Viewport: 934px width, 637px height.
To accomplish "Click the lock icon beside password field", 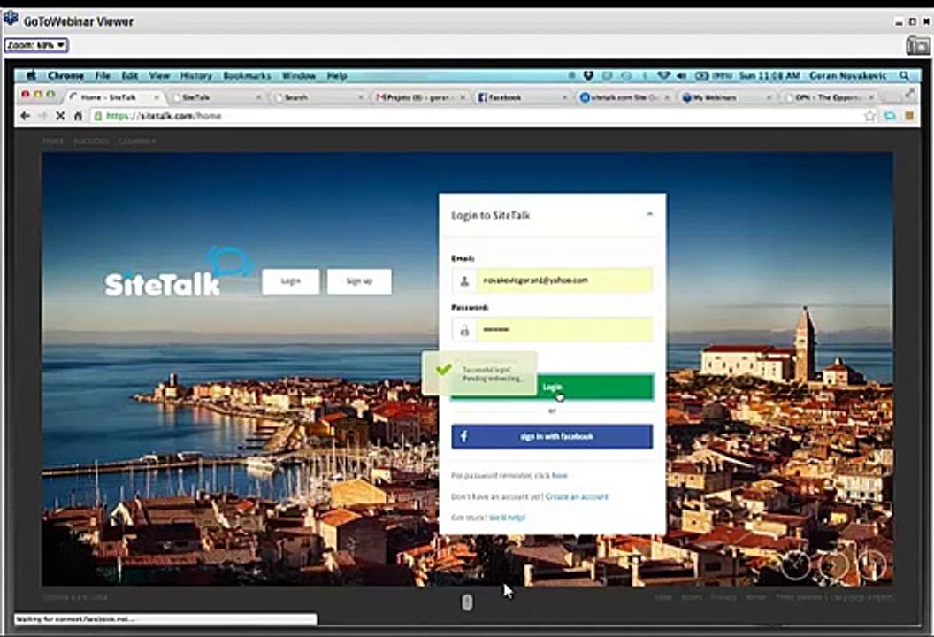I will [464, 329].
